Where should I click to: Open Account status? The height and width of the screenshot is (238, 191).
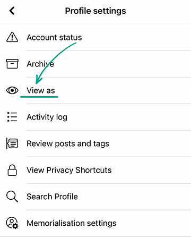(x=95, y=37)
